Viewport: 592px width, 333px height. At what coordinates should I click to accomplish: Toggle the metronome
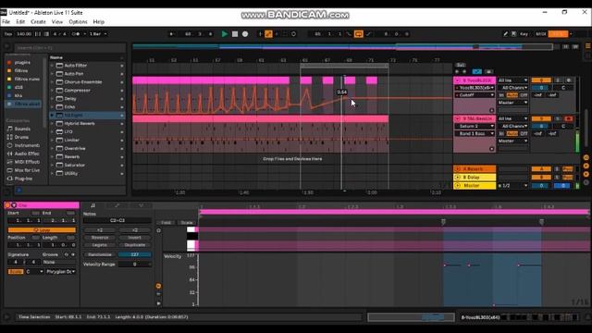tap(76, 34)
